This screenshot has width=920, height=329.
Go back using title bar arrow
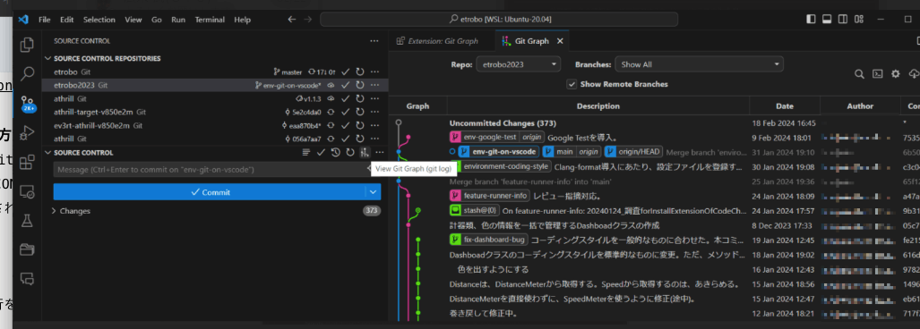point(292,20)
